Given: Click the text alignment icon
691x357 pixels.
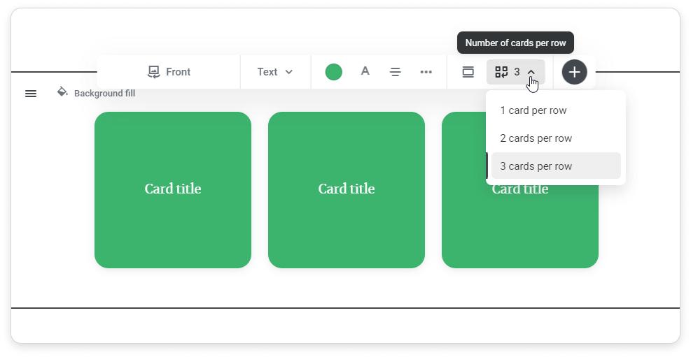Looking at the screenshot, I should (396, 72).
